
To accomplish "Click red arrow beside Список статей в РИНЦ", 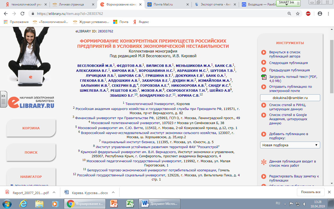I will pyautogui.click(x=264, y=105).
